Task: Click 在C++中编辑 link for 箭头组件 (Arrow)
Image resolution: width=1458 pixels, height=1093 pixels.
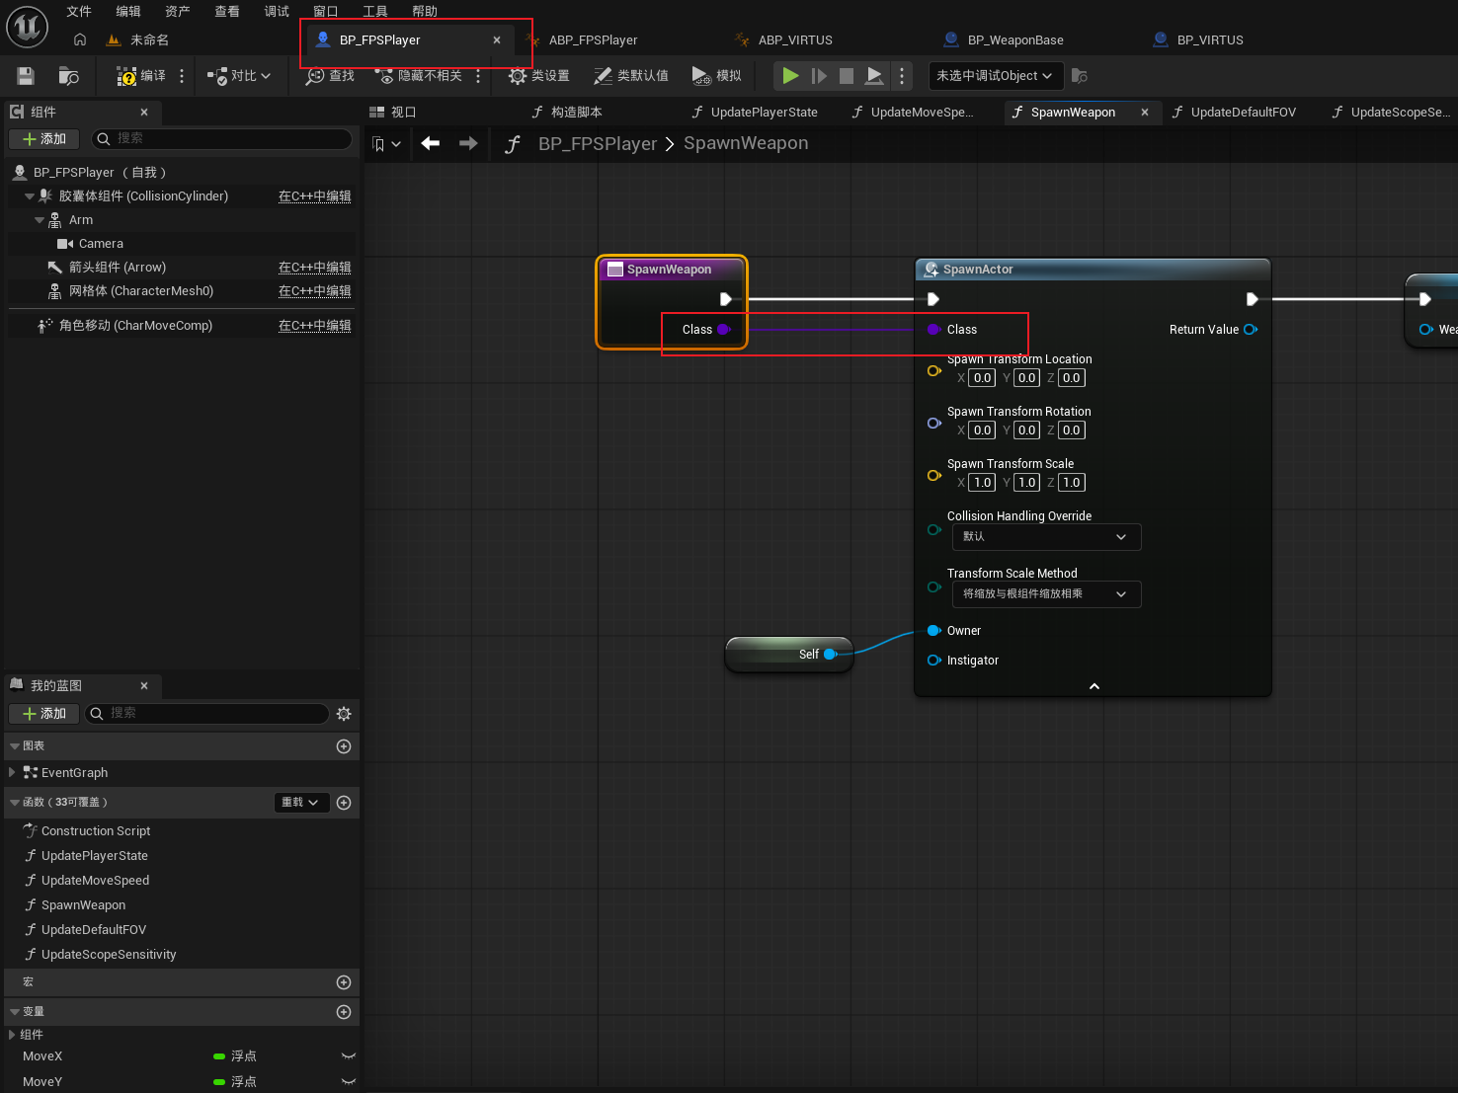Action: click(314, 268)
